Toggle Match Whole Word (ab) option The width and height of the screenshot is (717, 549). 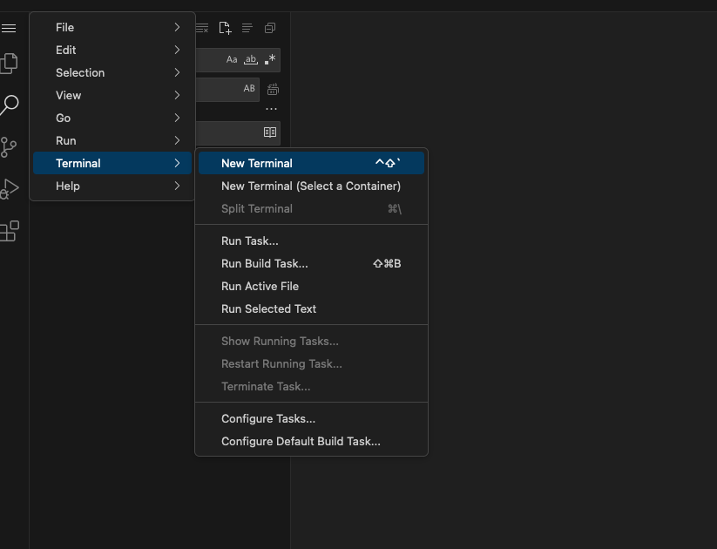(251, 59)
